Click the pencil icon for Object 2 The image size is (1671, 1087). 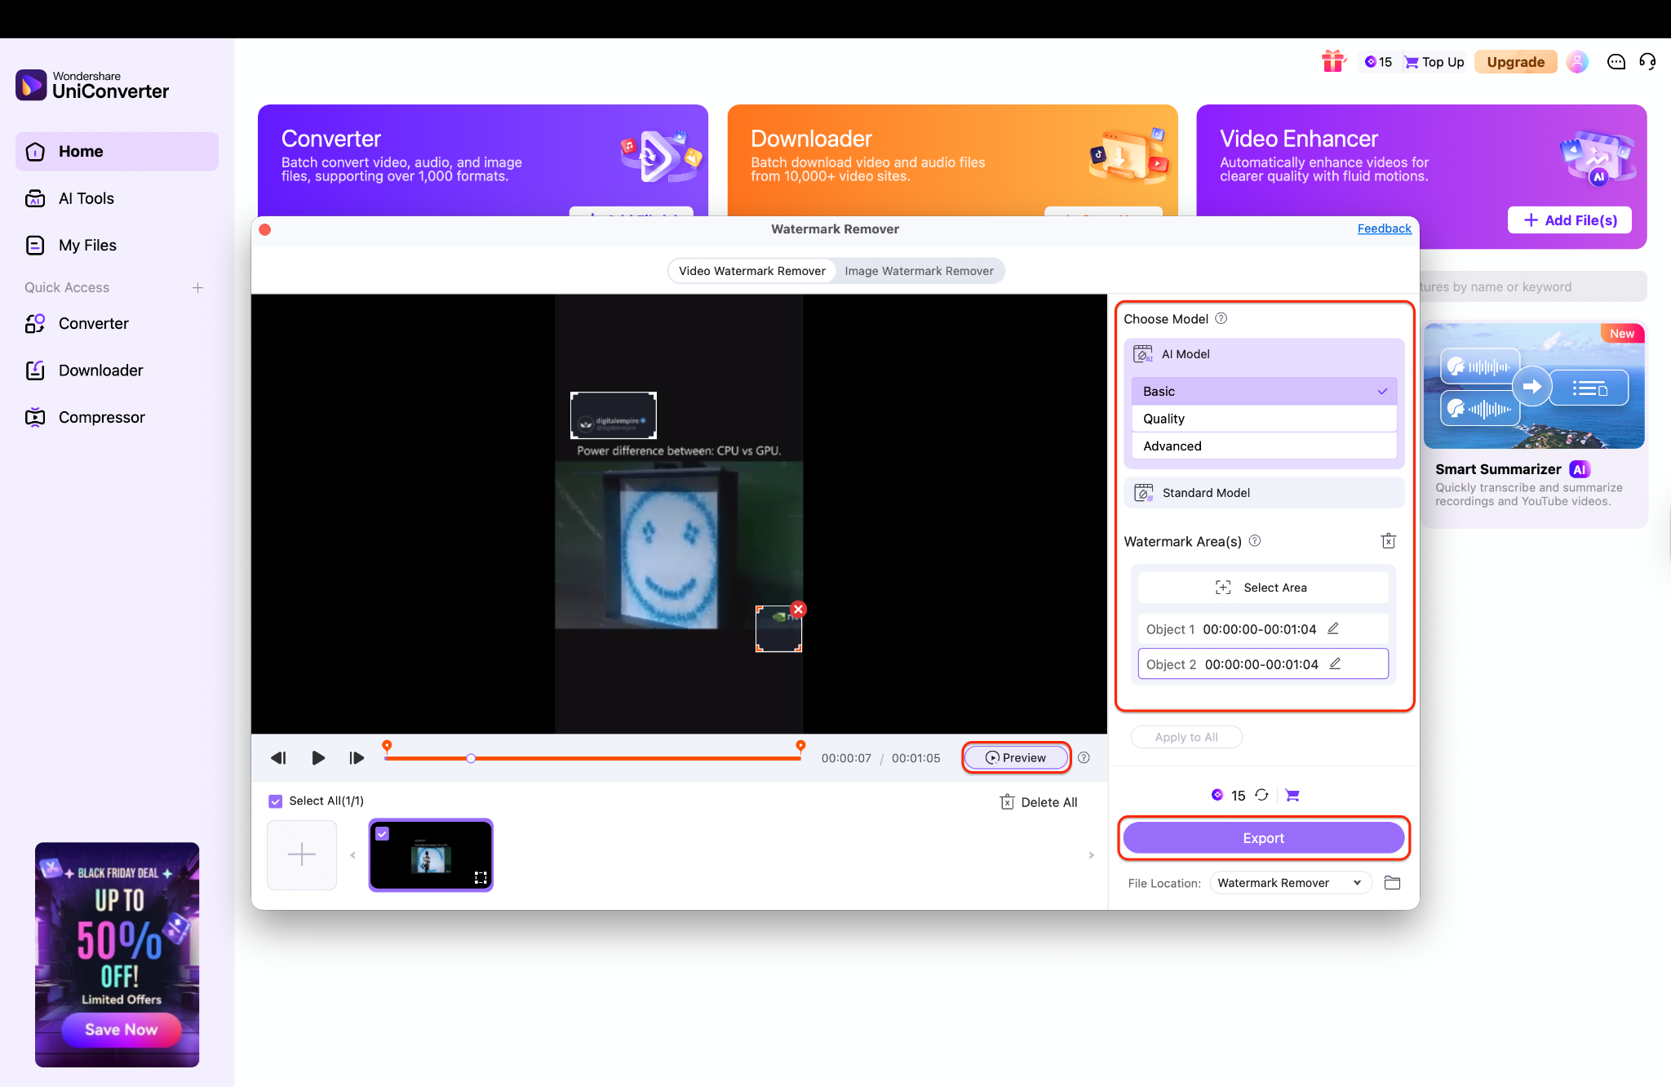click(x=1335, y=663)
